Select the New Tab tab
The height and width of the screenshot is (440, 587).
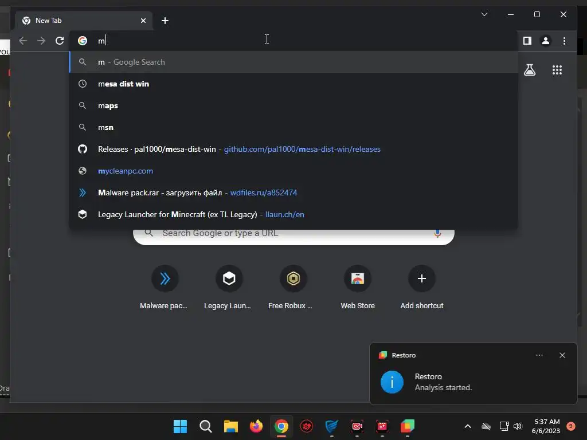(x=84, y=21)
